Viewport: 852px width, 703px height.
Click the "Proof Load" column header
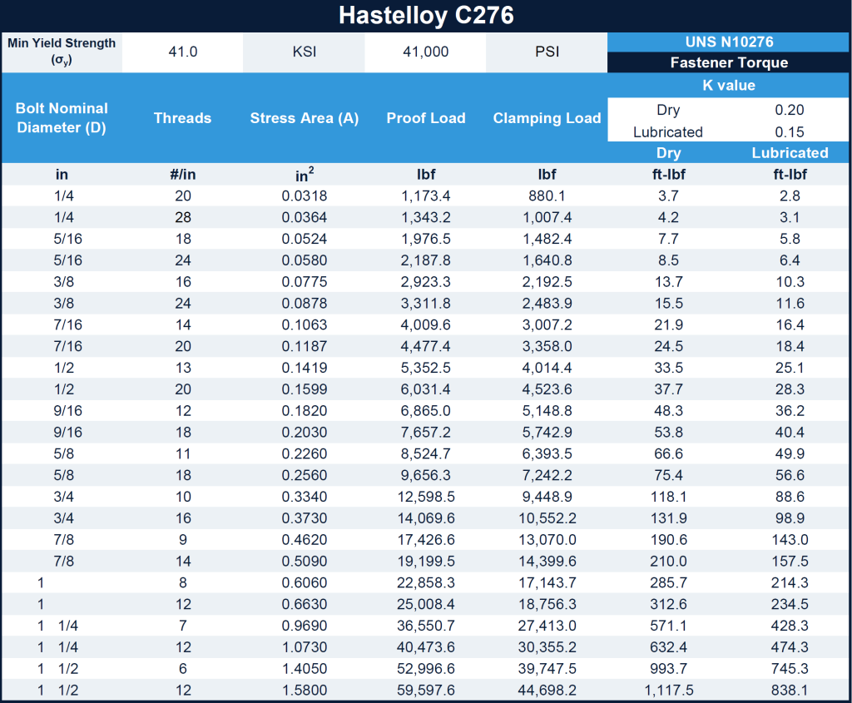(426, 118)
